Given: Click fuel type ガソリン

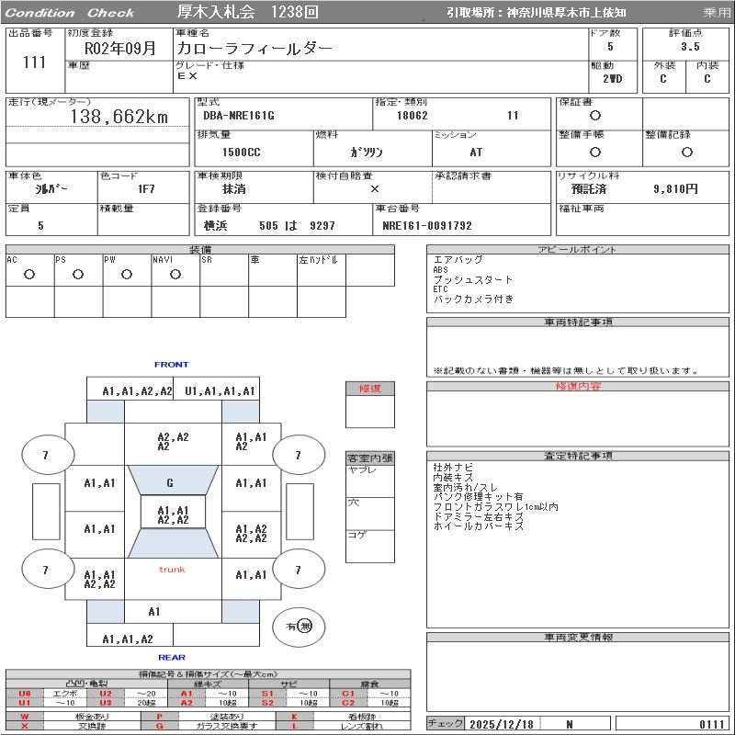Looking at the screenshot, I should (x=366, y=152).
